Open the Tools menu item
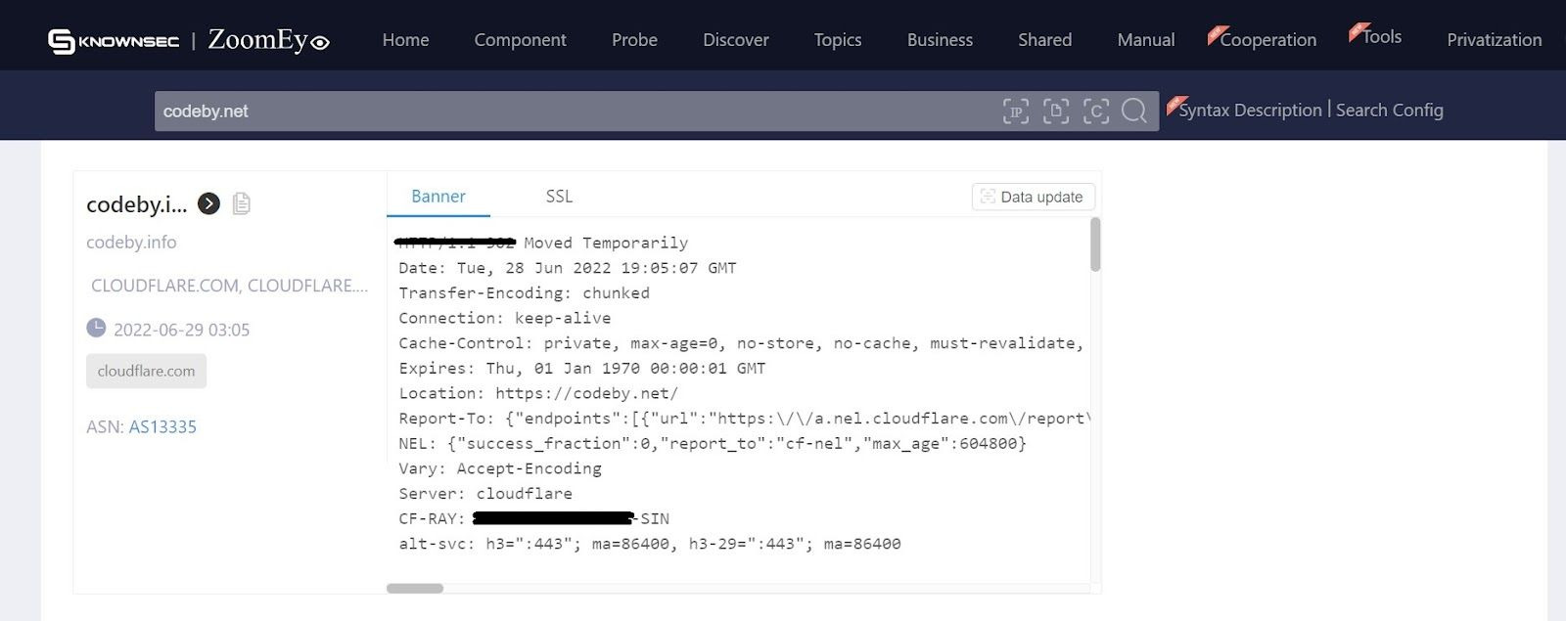Image resolution: width=1566 pixels, height=621 pixels. pyautogui.click(x=1381, y=37)
